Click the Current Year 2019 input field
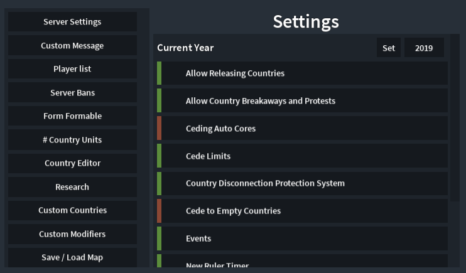Screen dimensions: 466x273 424,48
